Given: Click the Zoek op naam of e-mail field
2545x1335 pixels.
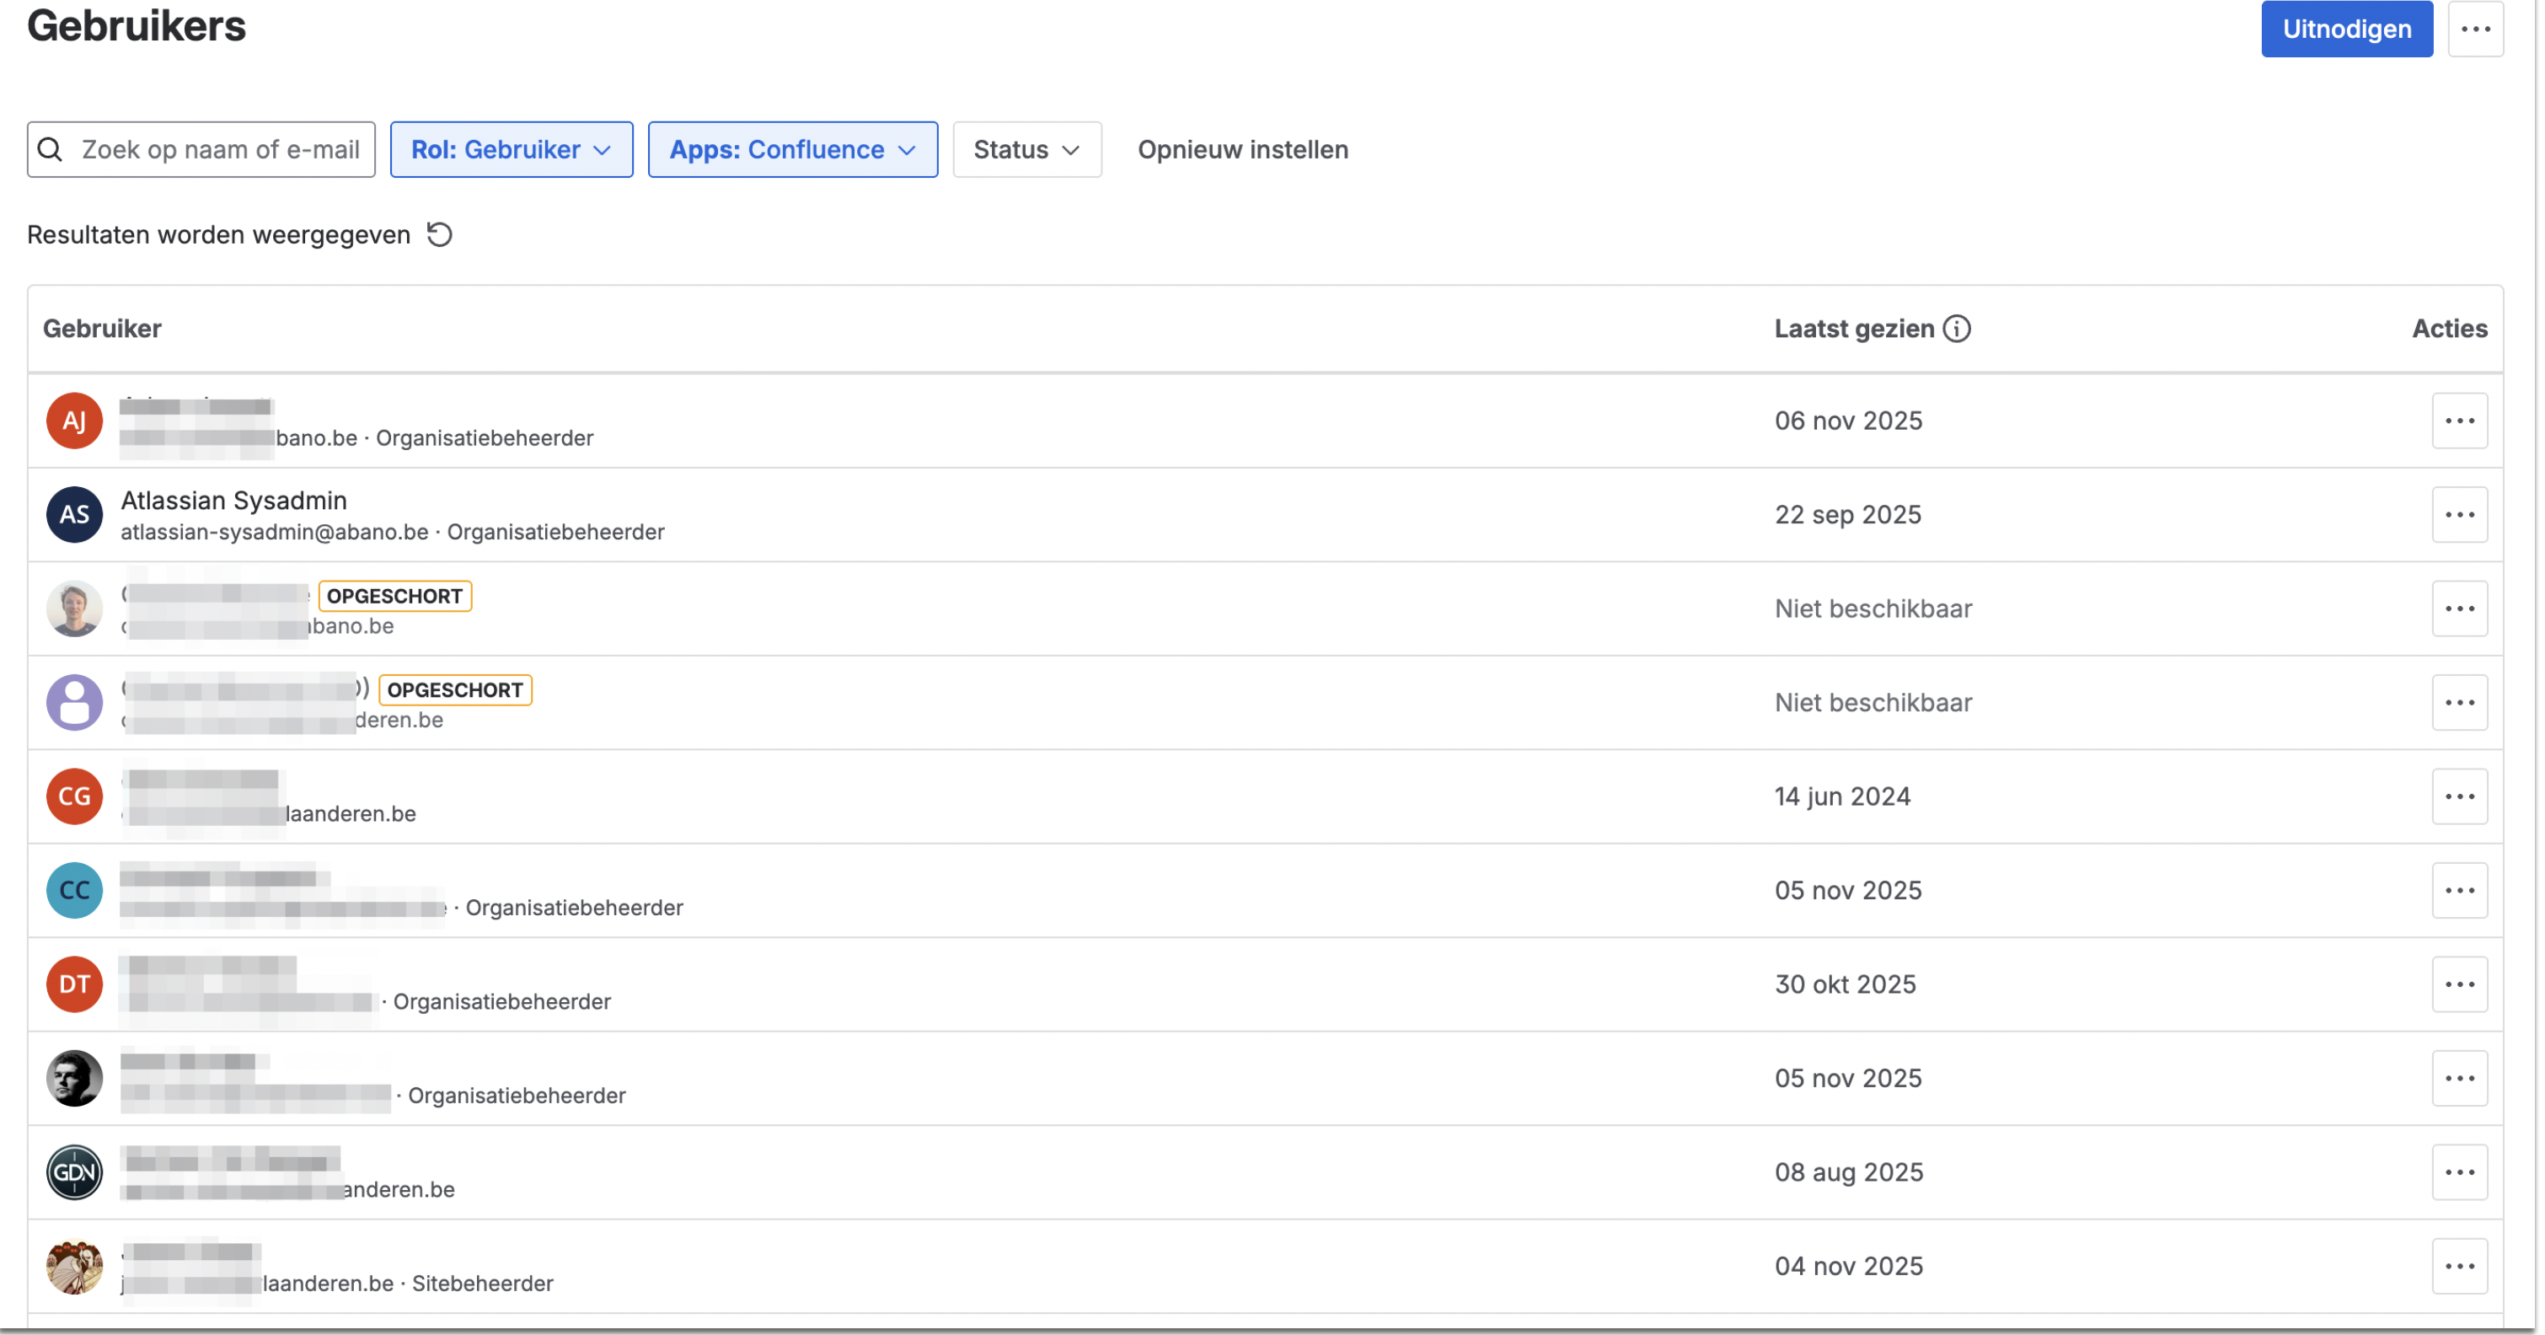Looking at the screenshot, I should point(219,149).
